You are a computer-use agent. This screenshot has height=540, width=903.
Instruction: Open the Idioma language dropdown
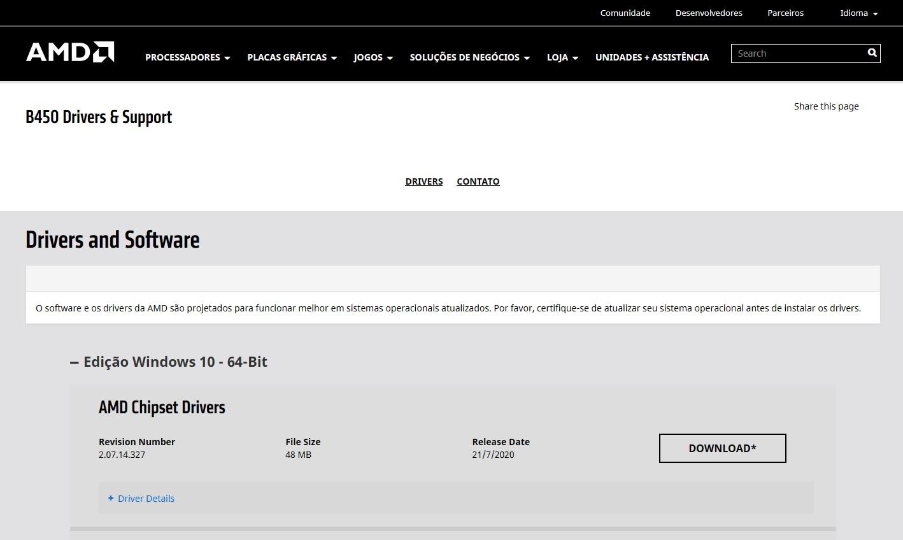click(858, 13)
